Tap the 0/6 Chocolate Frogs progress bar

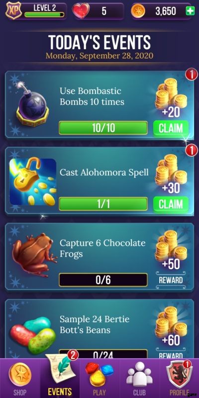pyautogui.click(x=103, y=280)
